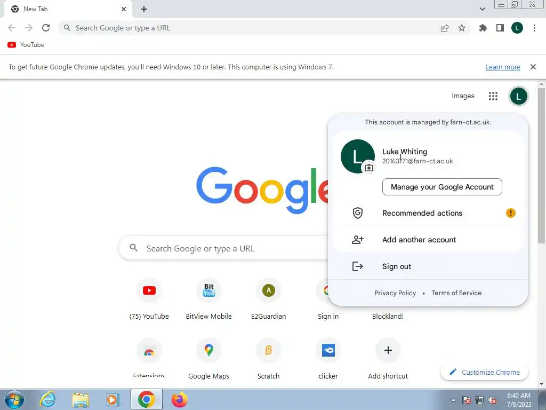Open File Explorer from taskbar
This screenshot has height=410, width=546.
(x=81, y=399)
